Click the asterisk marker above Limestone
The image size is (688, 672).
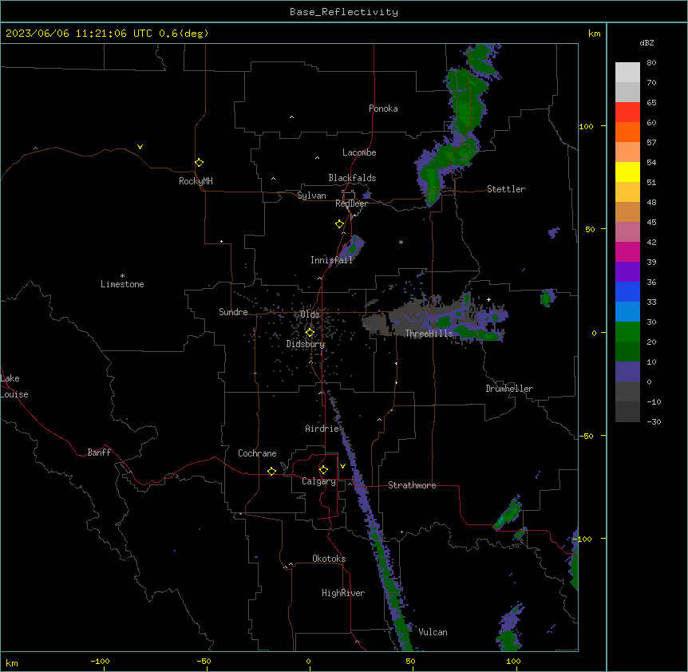(x=122, y=276)
